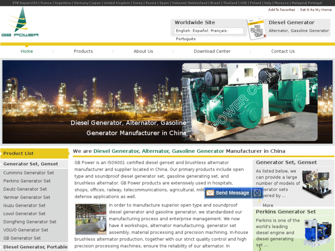Image resolution: width=335 pixels, height=251 pixels.
Task: Open the Poland depot link
Action: click(255, 3)
